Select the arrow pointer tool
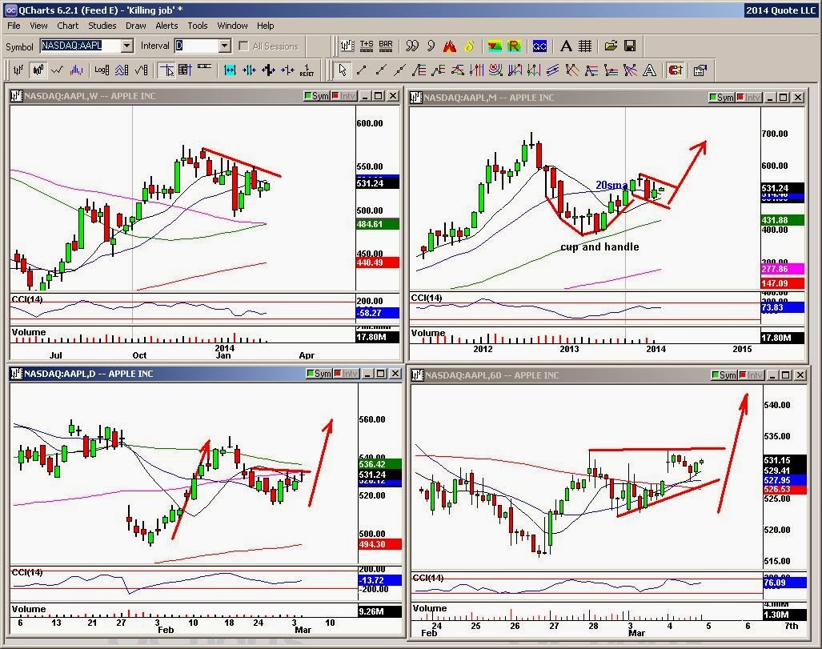The width and height of the screenshot is (822, 649). click(343, 70)
